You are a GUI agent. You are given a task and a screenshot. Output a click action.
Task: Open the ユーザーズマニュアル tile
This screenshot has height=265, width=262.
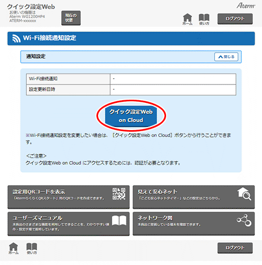pos(69,224)
